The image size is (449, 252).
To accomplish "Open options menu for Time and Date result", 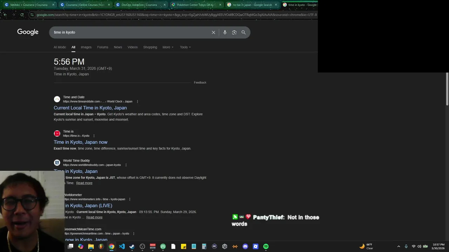I will (x=138, y=101).
